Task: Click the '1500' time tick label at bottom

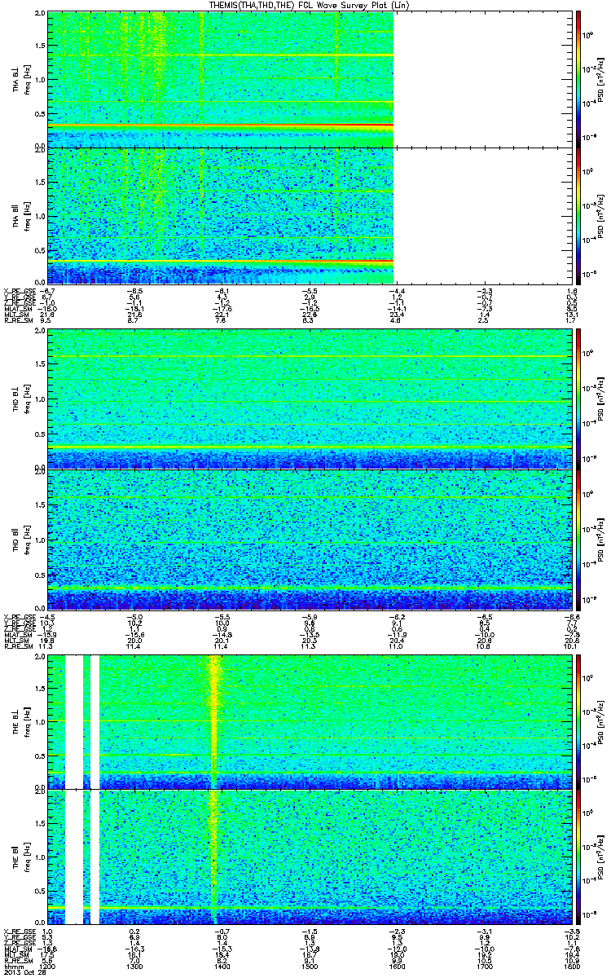Action: pyautogui.click(x=309, y=965)
